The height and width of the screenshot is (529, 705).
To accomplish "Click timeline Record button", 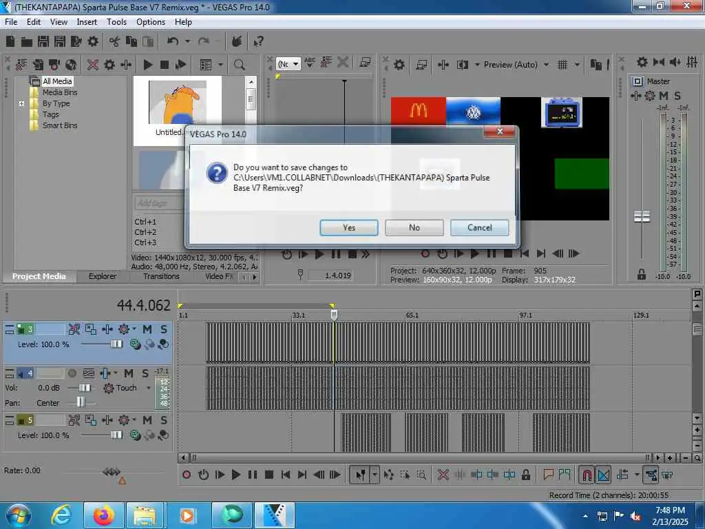I will coord(187,475).
